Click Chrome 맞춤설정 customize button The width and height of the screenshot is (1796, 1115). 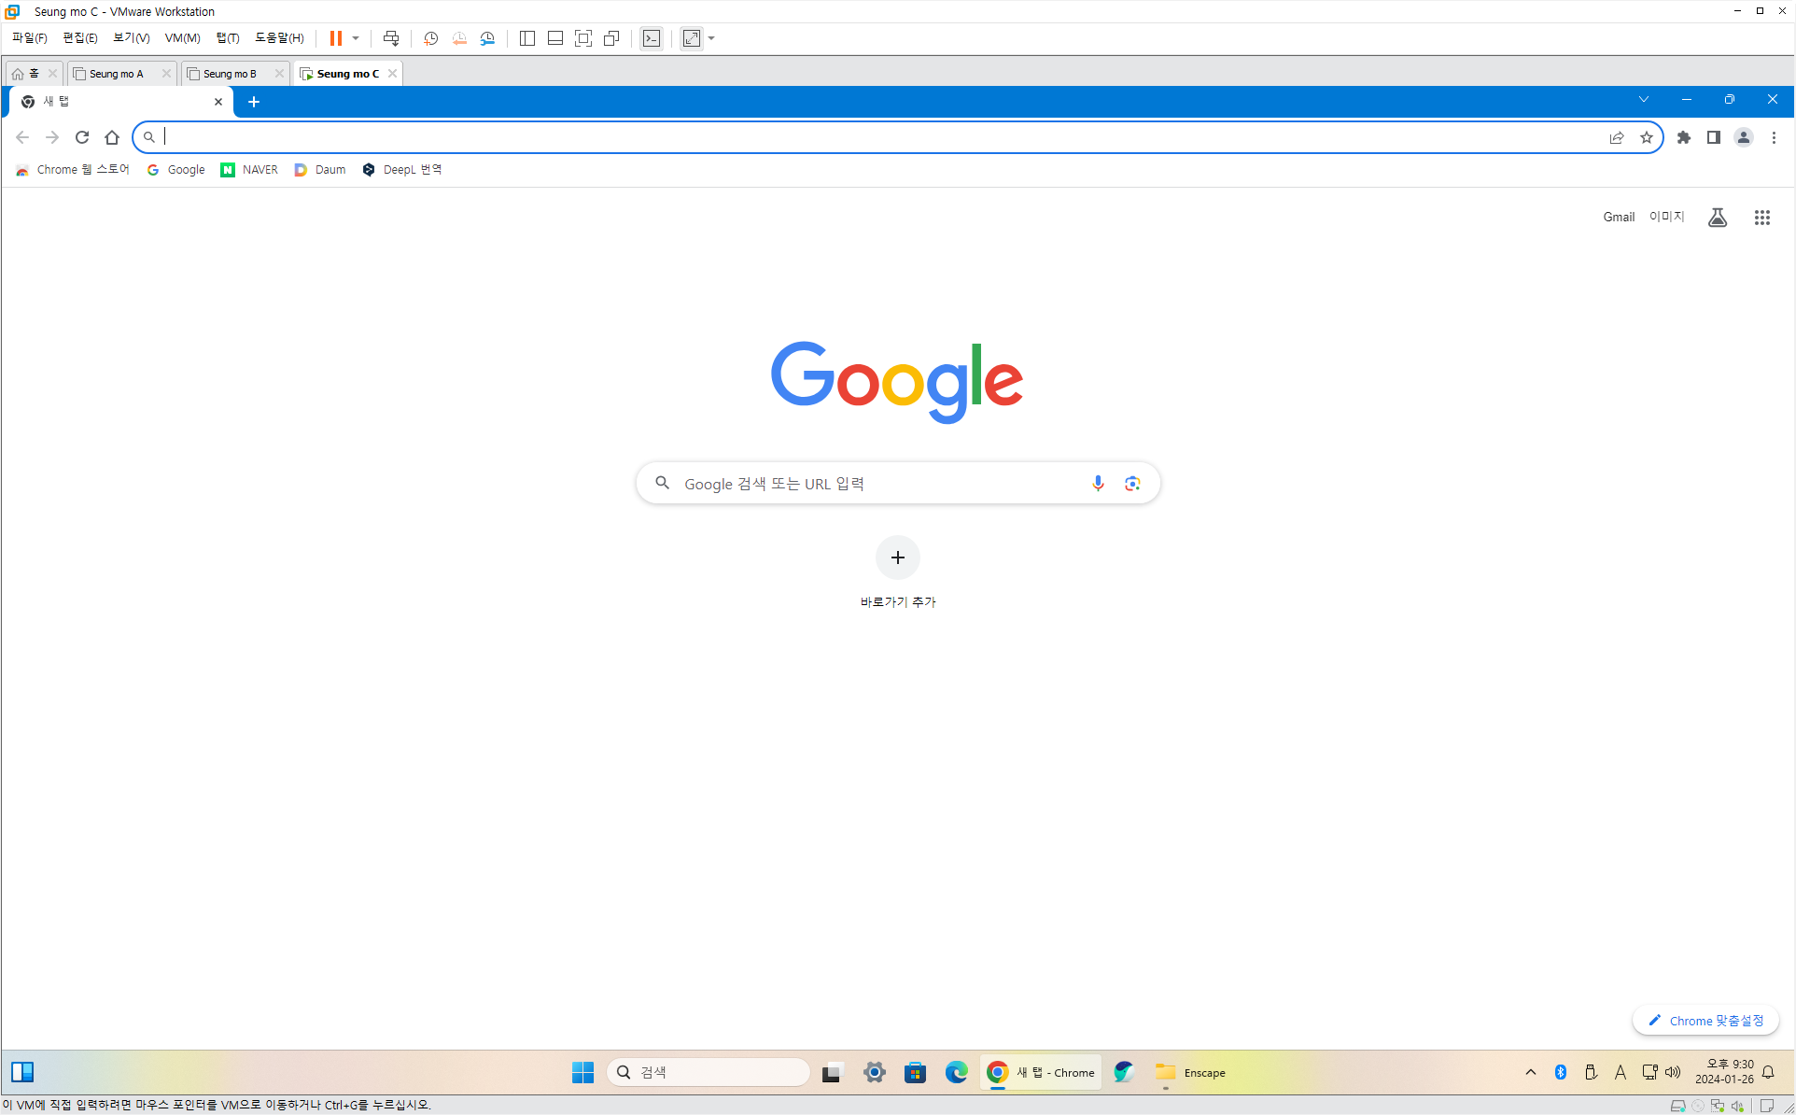point(1705,1020)
